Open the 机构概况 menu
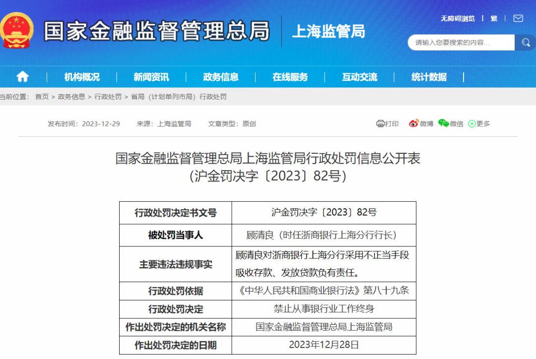536x359 pixels. pos(82,77)
